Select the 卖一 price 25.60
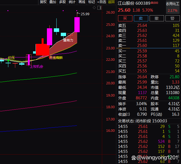Viewport: 181px width, 164px height. (x=142, y=46)
